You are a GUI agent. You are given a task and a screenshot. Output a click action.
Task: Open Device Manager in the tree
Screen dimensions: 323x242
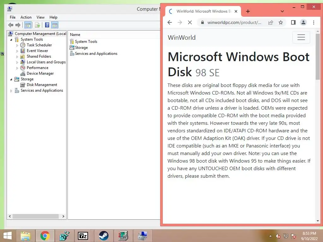tap(40, 73)
